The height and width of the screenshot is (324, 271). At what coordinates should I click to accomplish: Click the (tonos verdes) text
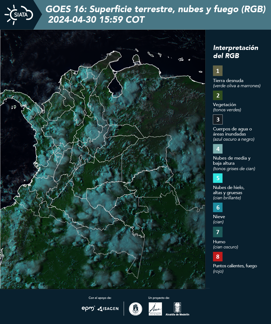click(x=227, y=110)
